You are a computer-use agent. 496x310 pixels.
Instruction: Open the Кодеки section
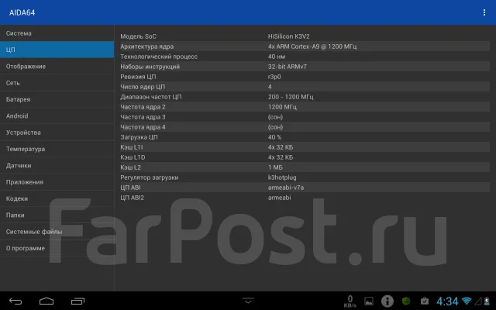coord(57,198)
